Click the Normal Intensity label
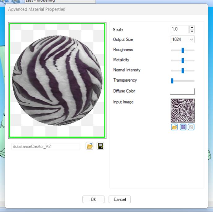Viewport: 213px width, 212px height. pos(127,70)
